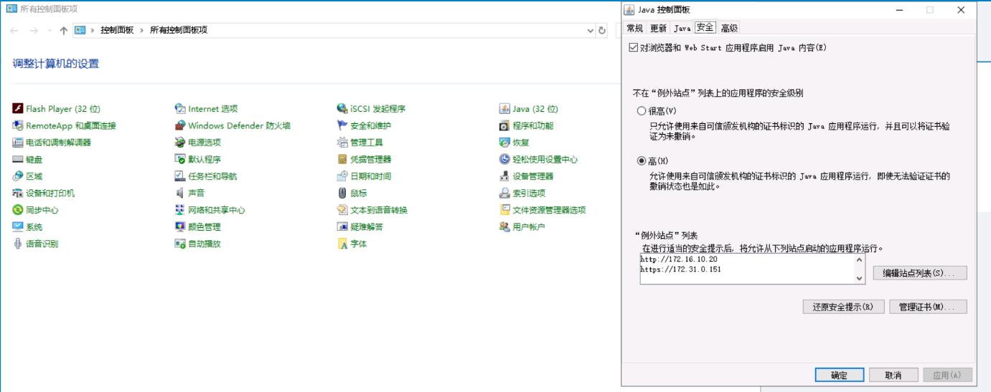Open the RemoteApp 和桌面连接 icon

(18, 125)
